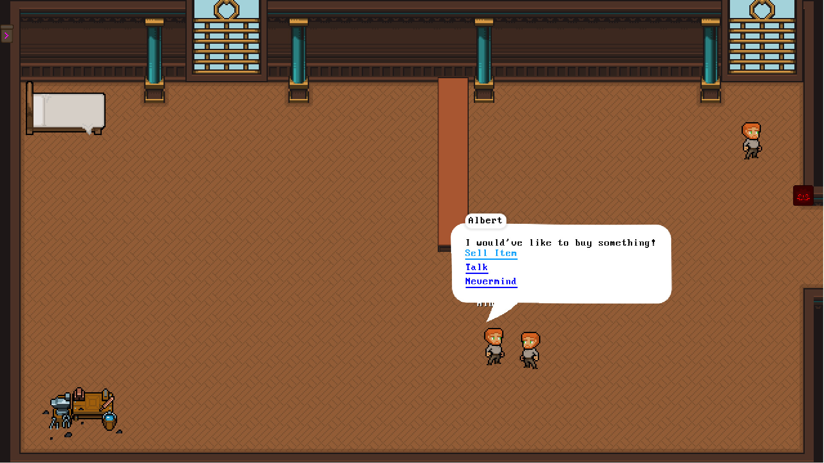Select the Sell Item dialog option
Image resolution: width=824 pixels, height=463 pixels.
tap(491, 253)
